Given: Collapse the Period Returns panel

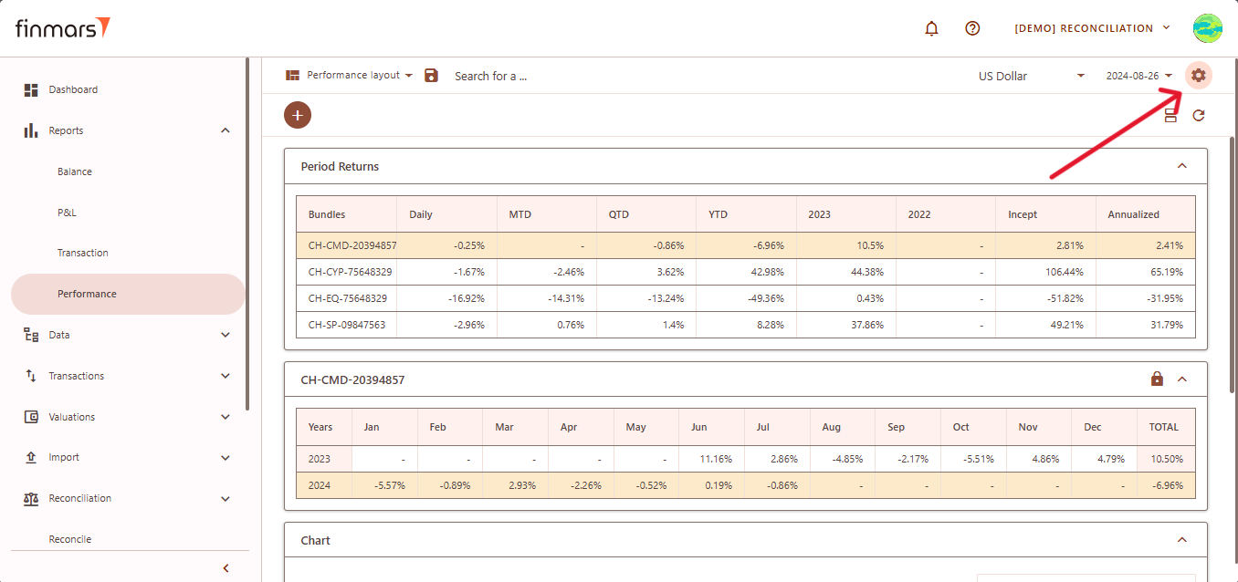Looking at the screenshot, I should tap(1181, 166).
